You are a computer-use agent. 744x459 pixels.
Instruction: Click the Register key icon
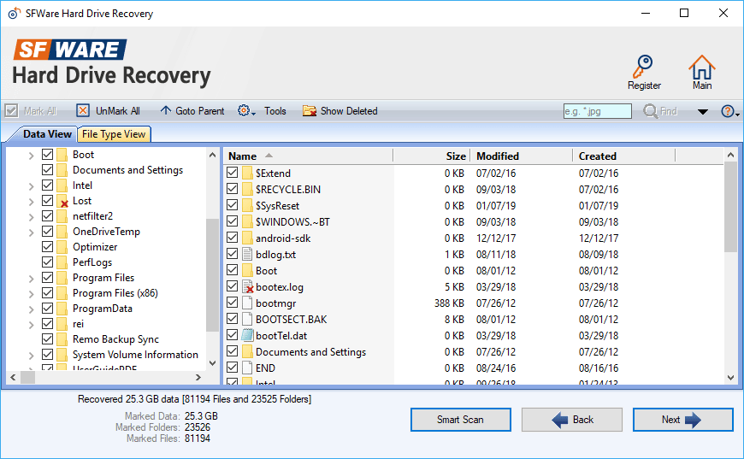point(643,67)
